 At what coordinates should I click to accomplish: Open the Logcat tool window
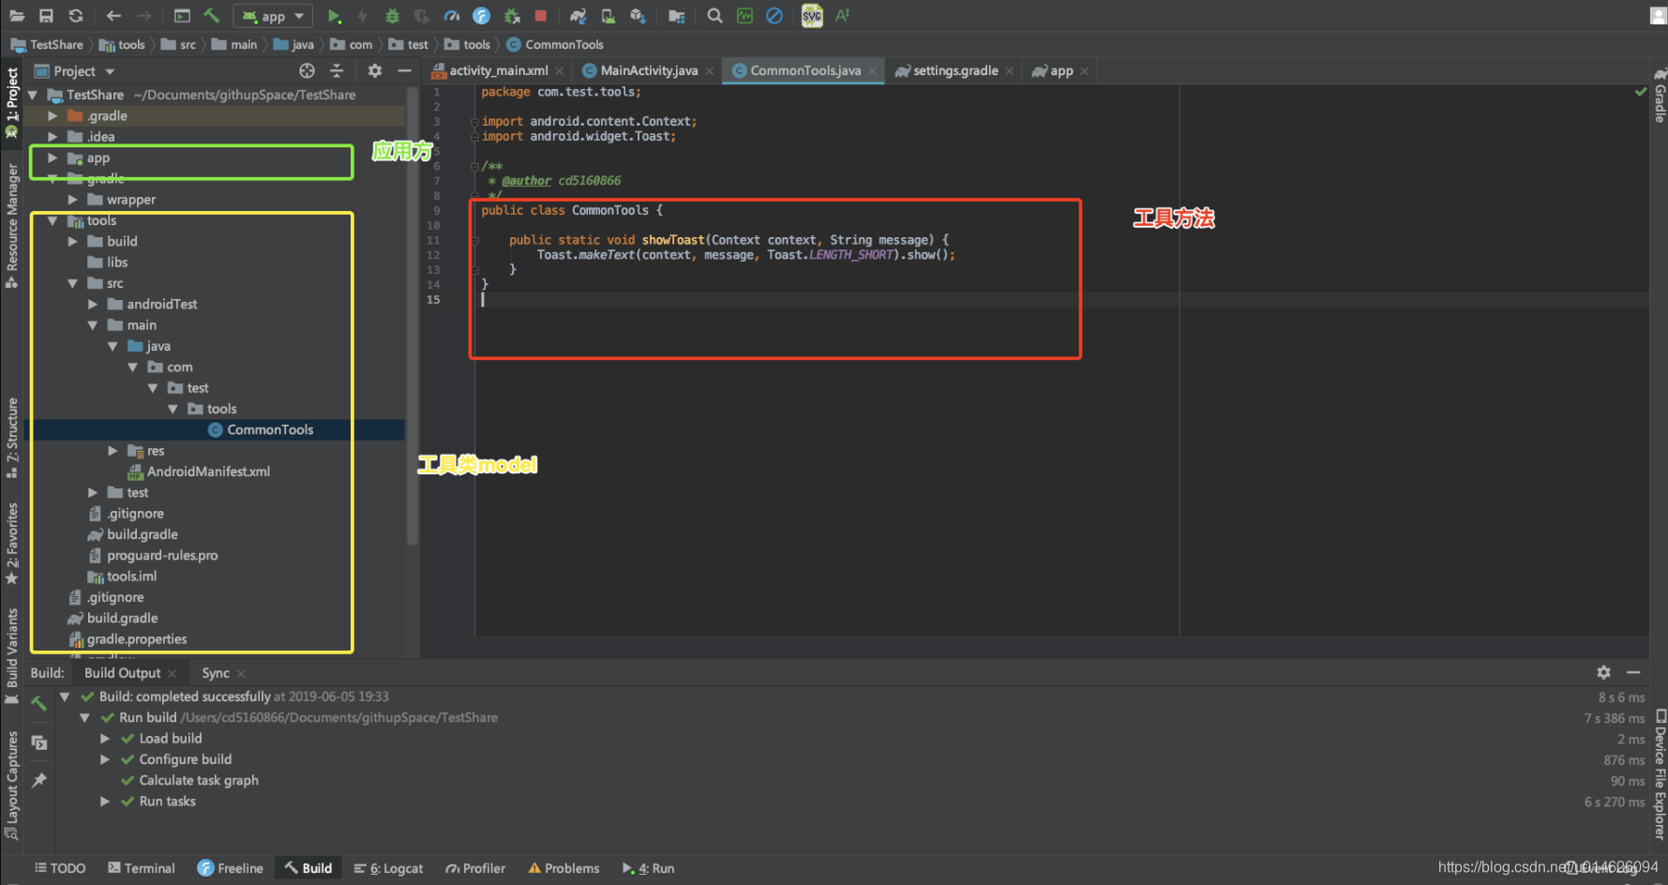[388, 868]
